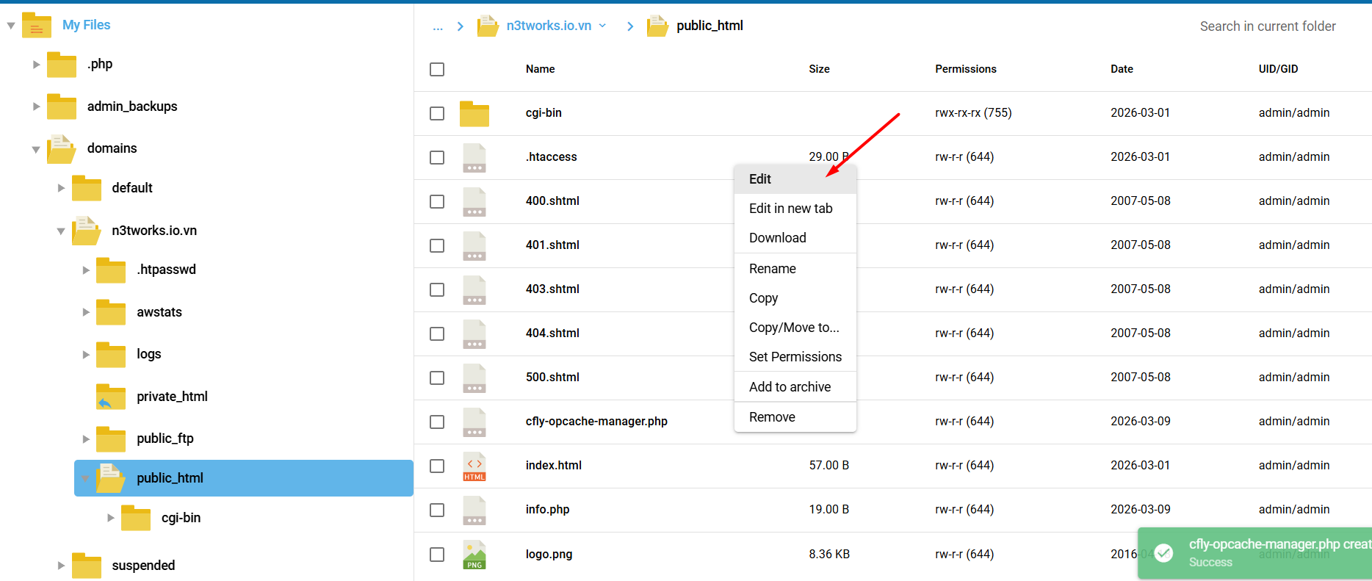Click the success checkmark icon in notification
Screen dimensions: 1372x581
(x=1163, y=553)
